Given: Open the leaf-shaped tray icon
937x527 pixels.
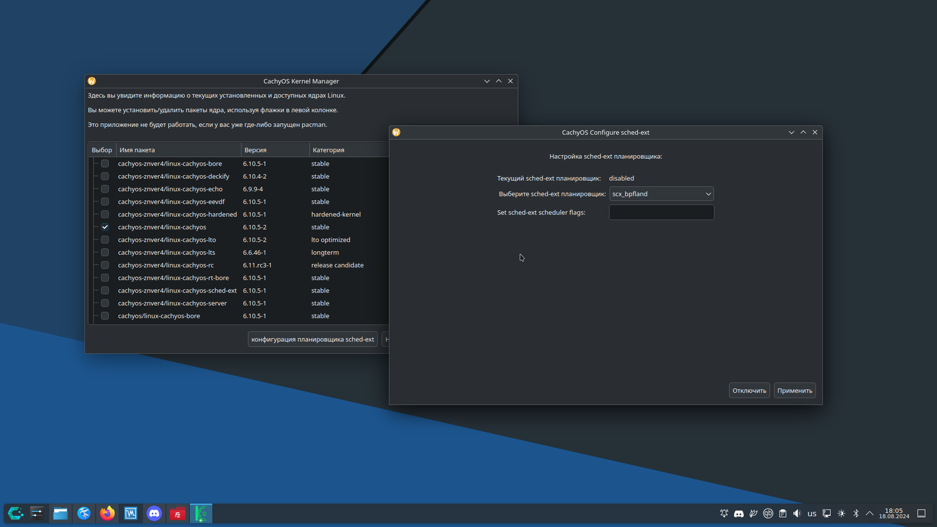Looking at the screenshot, I should pyautogui.click(x=753, y=514).
